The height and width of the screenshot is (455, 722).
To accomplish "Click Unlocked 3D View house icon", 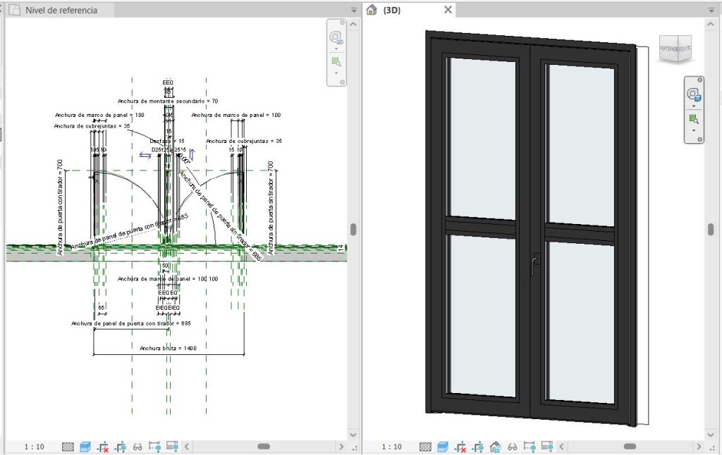I will (495, 447).
